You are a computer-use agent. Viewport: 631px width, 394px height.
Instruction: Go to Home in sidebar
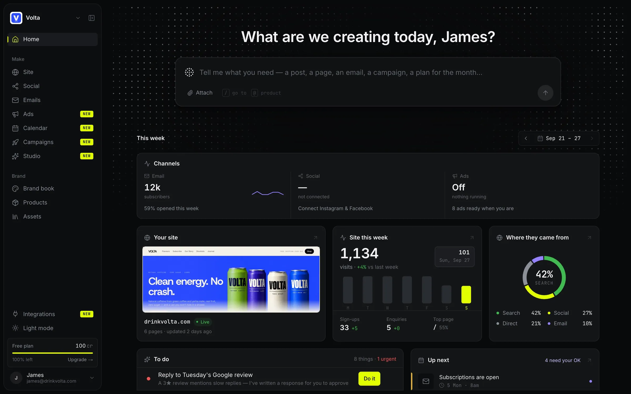tap(53, 39)
